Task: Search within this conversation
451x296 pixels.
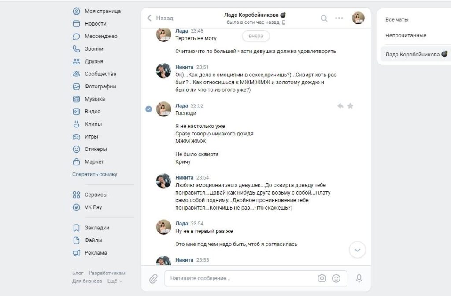Action: (324, 18)
